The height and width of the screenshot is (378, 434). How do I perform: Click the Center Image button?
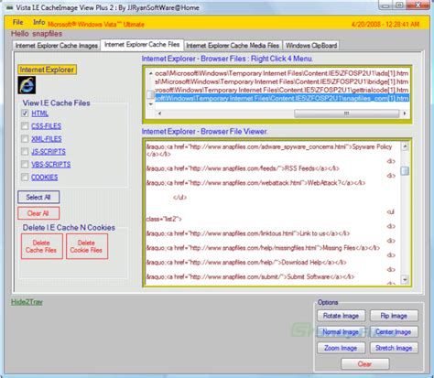(x=394, y=332)
